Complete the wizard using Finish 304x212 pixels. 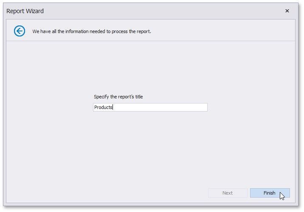270,193
